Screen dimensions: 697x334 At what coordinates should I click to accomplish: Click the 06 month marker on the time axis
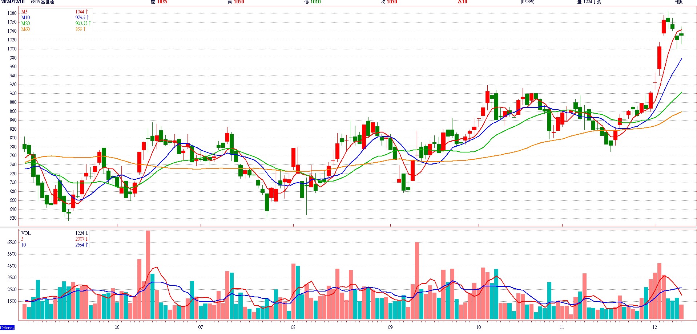(x=117, y=327)
